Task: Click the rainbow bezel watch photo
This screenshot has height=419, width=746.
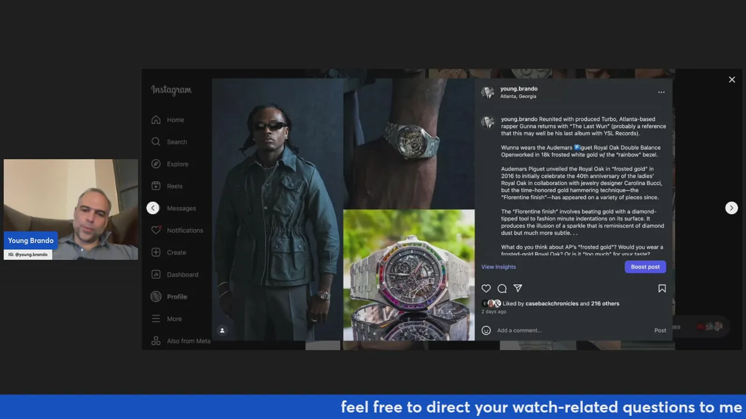Action: tap(409, 275)
